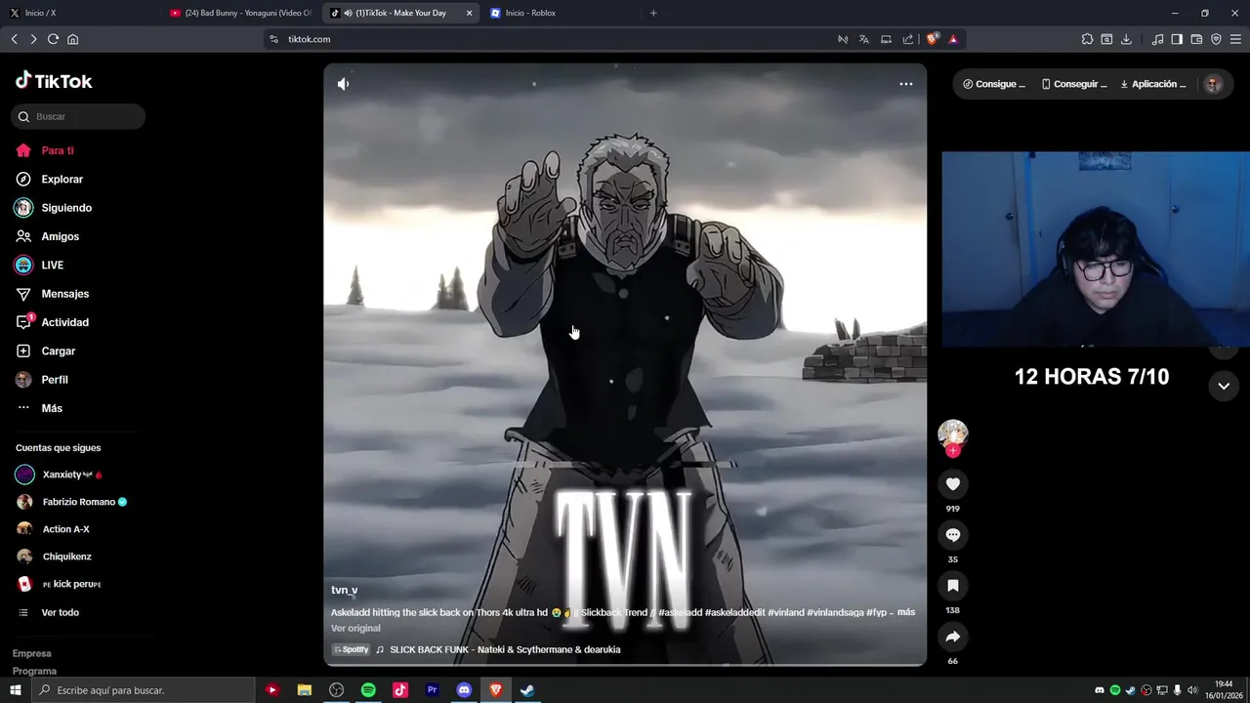This screenshot has height=703, width=1250.
Task: Click the Programa footer link
Action: [x=34, y=671]
